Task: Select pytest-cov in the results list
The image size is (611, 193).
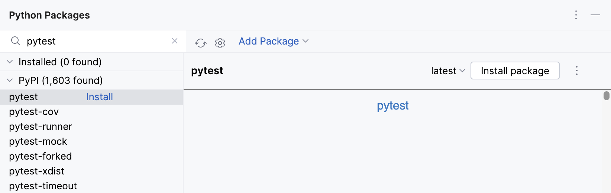Action: [34, 112]
